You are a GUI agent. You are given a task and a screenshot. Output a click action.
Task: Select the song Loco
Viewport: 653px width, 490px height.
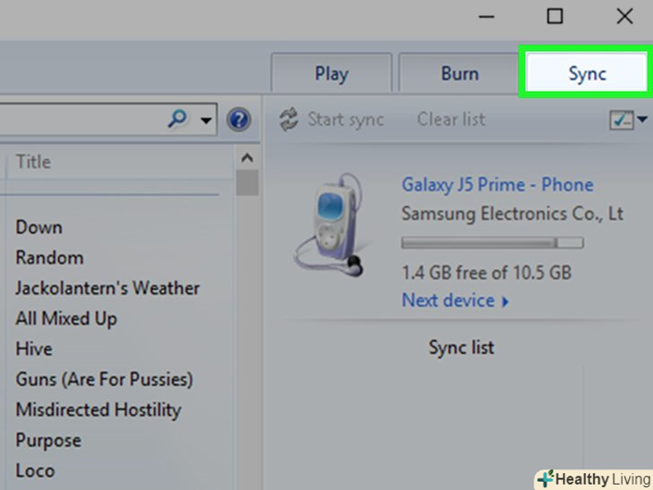coord(35,471)
